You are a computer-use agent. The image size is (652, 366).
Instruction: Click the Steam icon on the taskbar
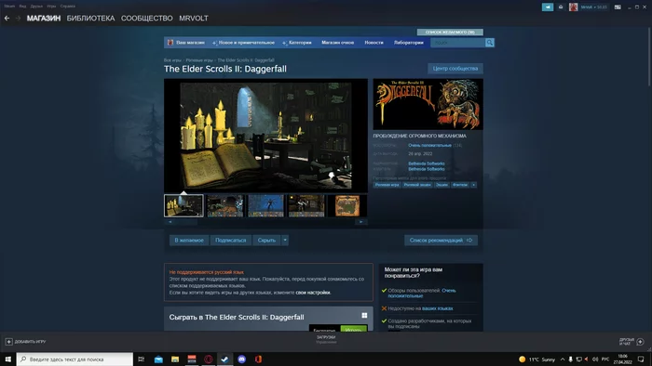pyautogui.click(x=225, y=359)
